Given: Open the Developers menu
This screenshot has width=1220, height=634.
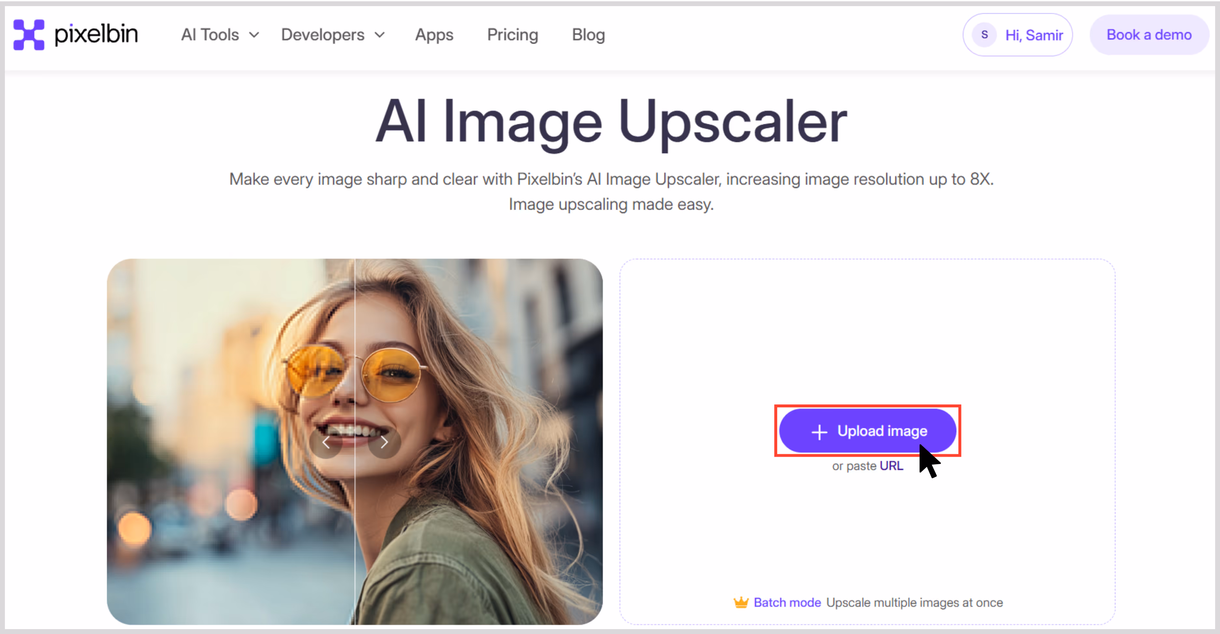Looking at the screenshot, I should point(322,34).
